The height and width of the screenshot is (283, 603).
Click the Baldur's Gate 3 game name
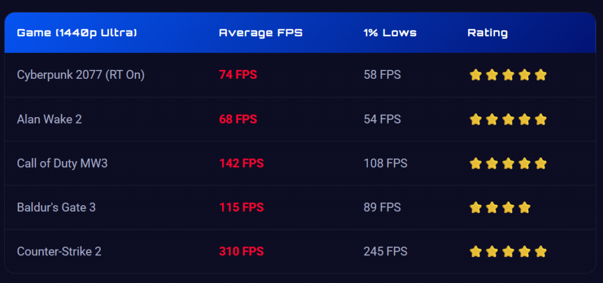coord(56,208)
